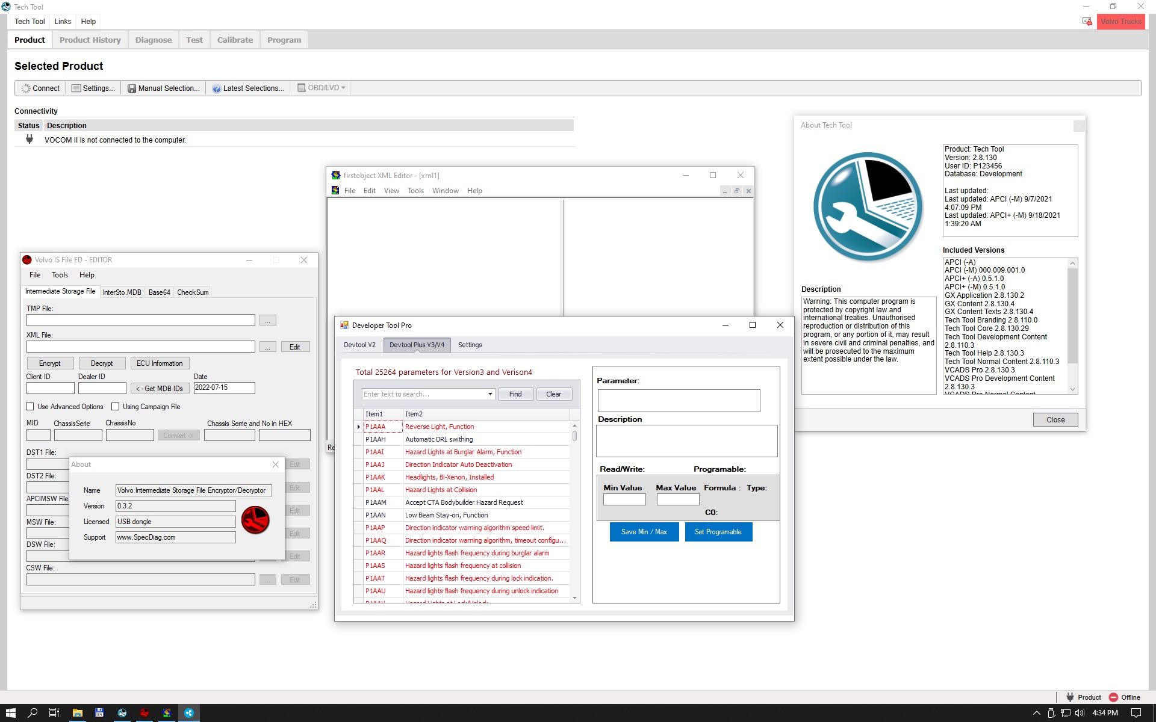Select the P1AAA row indicator arrow
The image size is (1156, 722).
coord(358,427)
